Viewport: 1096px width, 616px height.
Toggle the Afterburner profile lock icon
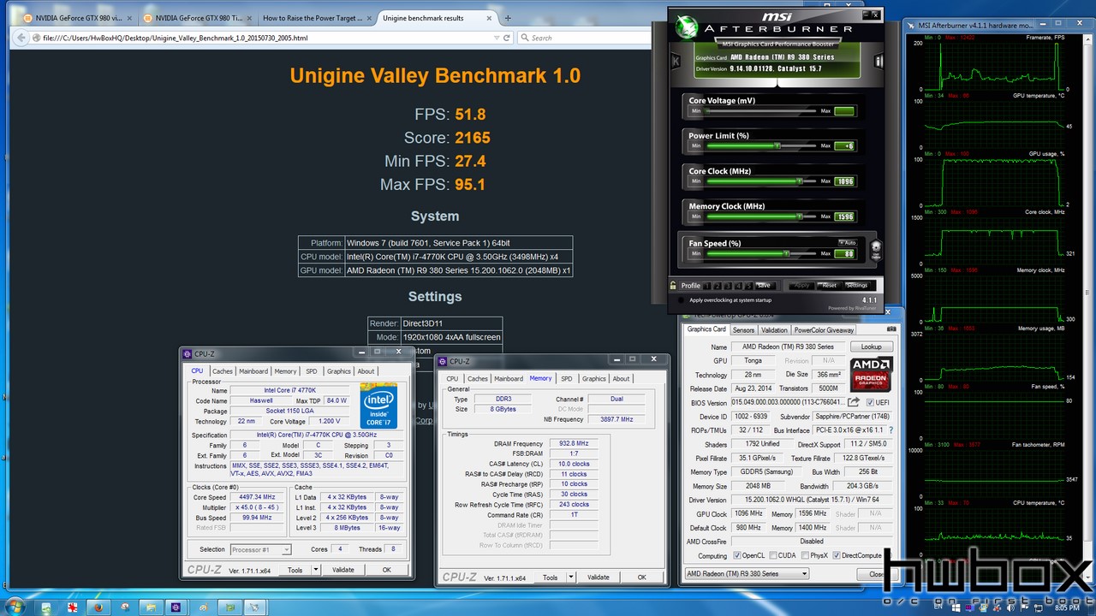pos(673,285)
